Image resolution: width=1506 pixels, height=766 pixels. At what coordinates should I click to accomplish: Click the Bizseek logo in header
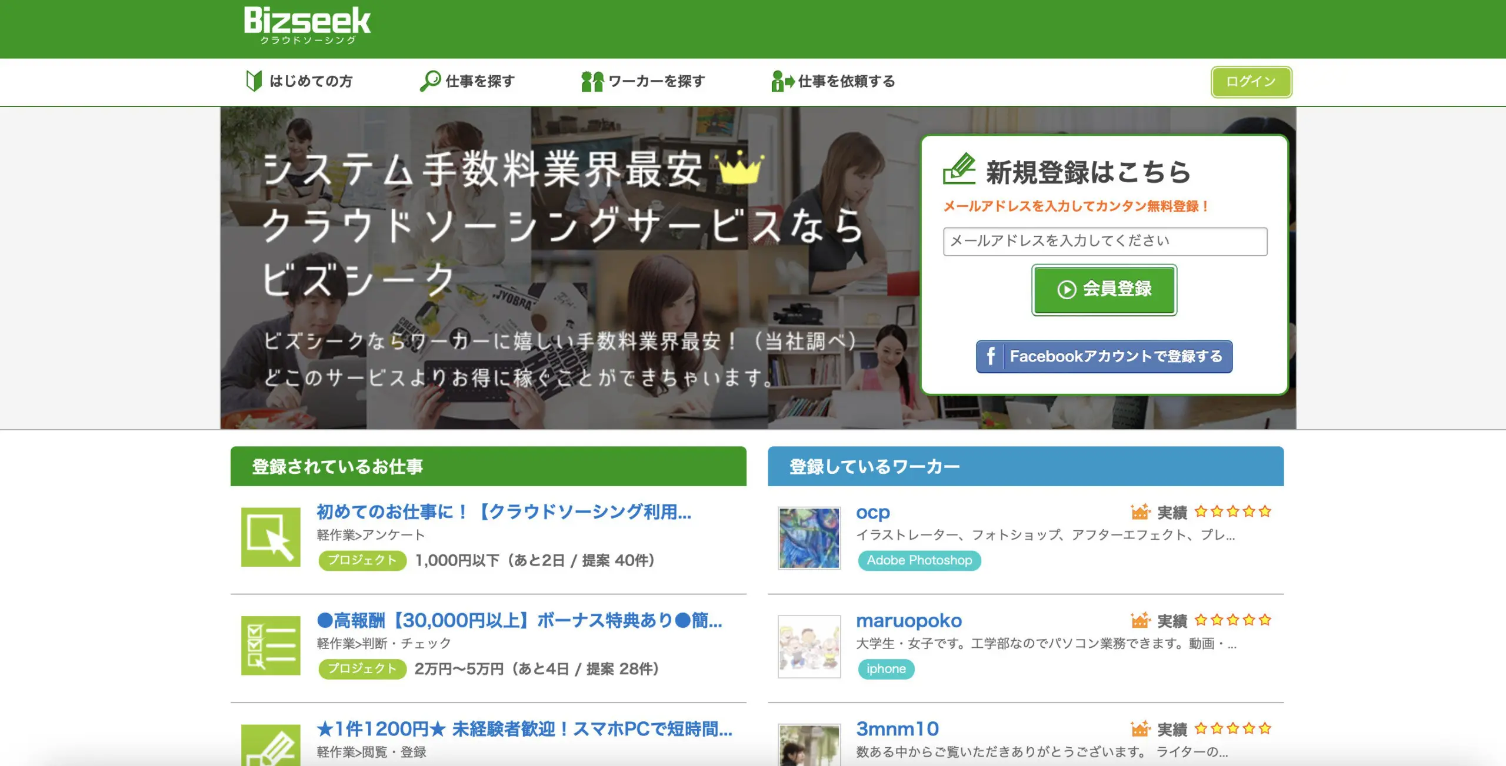pyautogui.click(x=307, y=25)
